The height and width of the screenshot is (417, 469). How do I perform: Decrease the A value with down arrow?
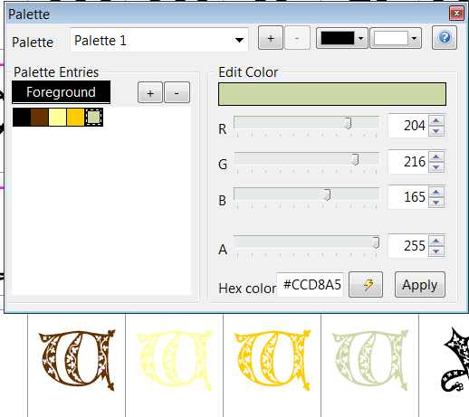pos(436,251)
